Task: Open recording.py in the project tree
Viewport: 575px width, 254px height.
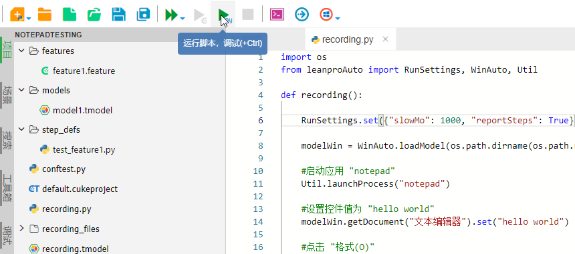Action: coord(67,209)
